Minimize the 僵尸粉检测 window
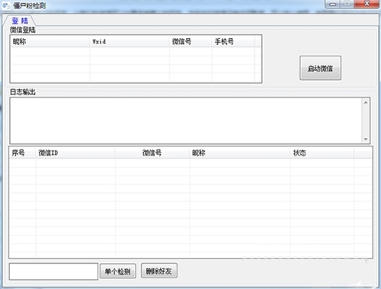This screenshot has width=381, height=289. (x=333, y=4)
